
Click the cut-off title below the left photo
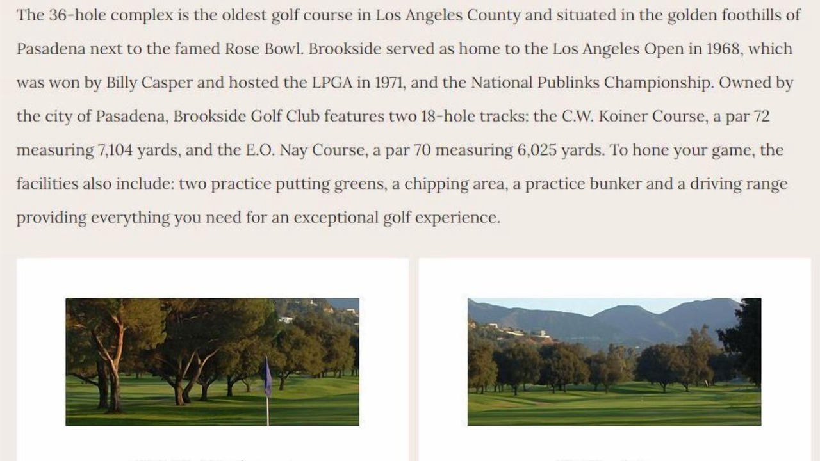[212, 458]
